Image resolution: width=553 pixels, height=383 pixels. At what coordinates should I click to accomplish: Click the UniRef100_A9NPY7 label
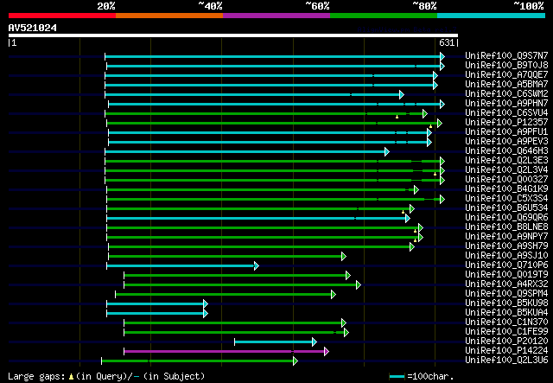[x=506, y=237]
